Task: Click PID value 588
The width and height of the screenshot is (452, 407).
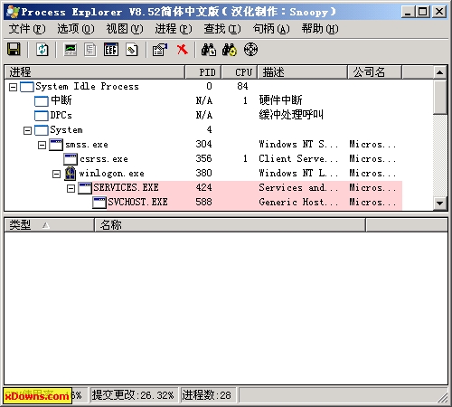Action: tap(203, 202)
